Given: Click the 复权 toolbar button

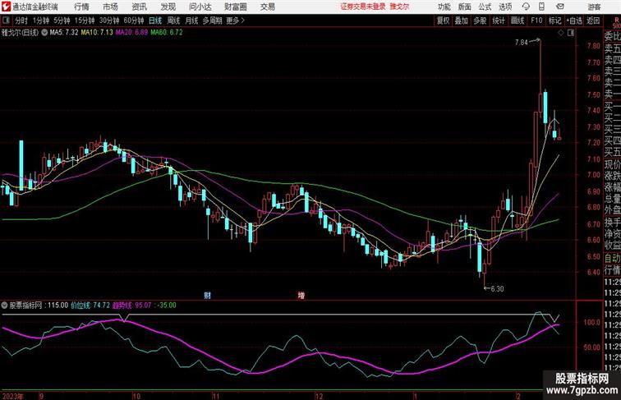Looking at the screenshot, I should pyautogui.click(x=443, y=21).
